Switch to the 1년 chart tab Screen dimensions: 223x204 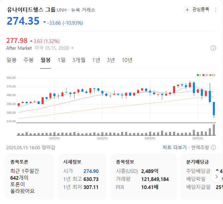pyautogui.click(x=96, y=60)
